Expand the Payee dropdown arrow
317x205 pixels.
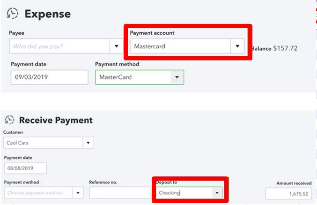[x=117, y=46]
